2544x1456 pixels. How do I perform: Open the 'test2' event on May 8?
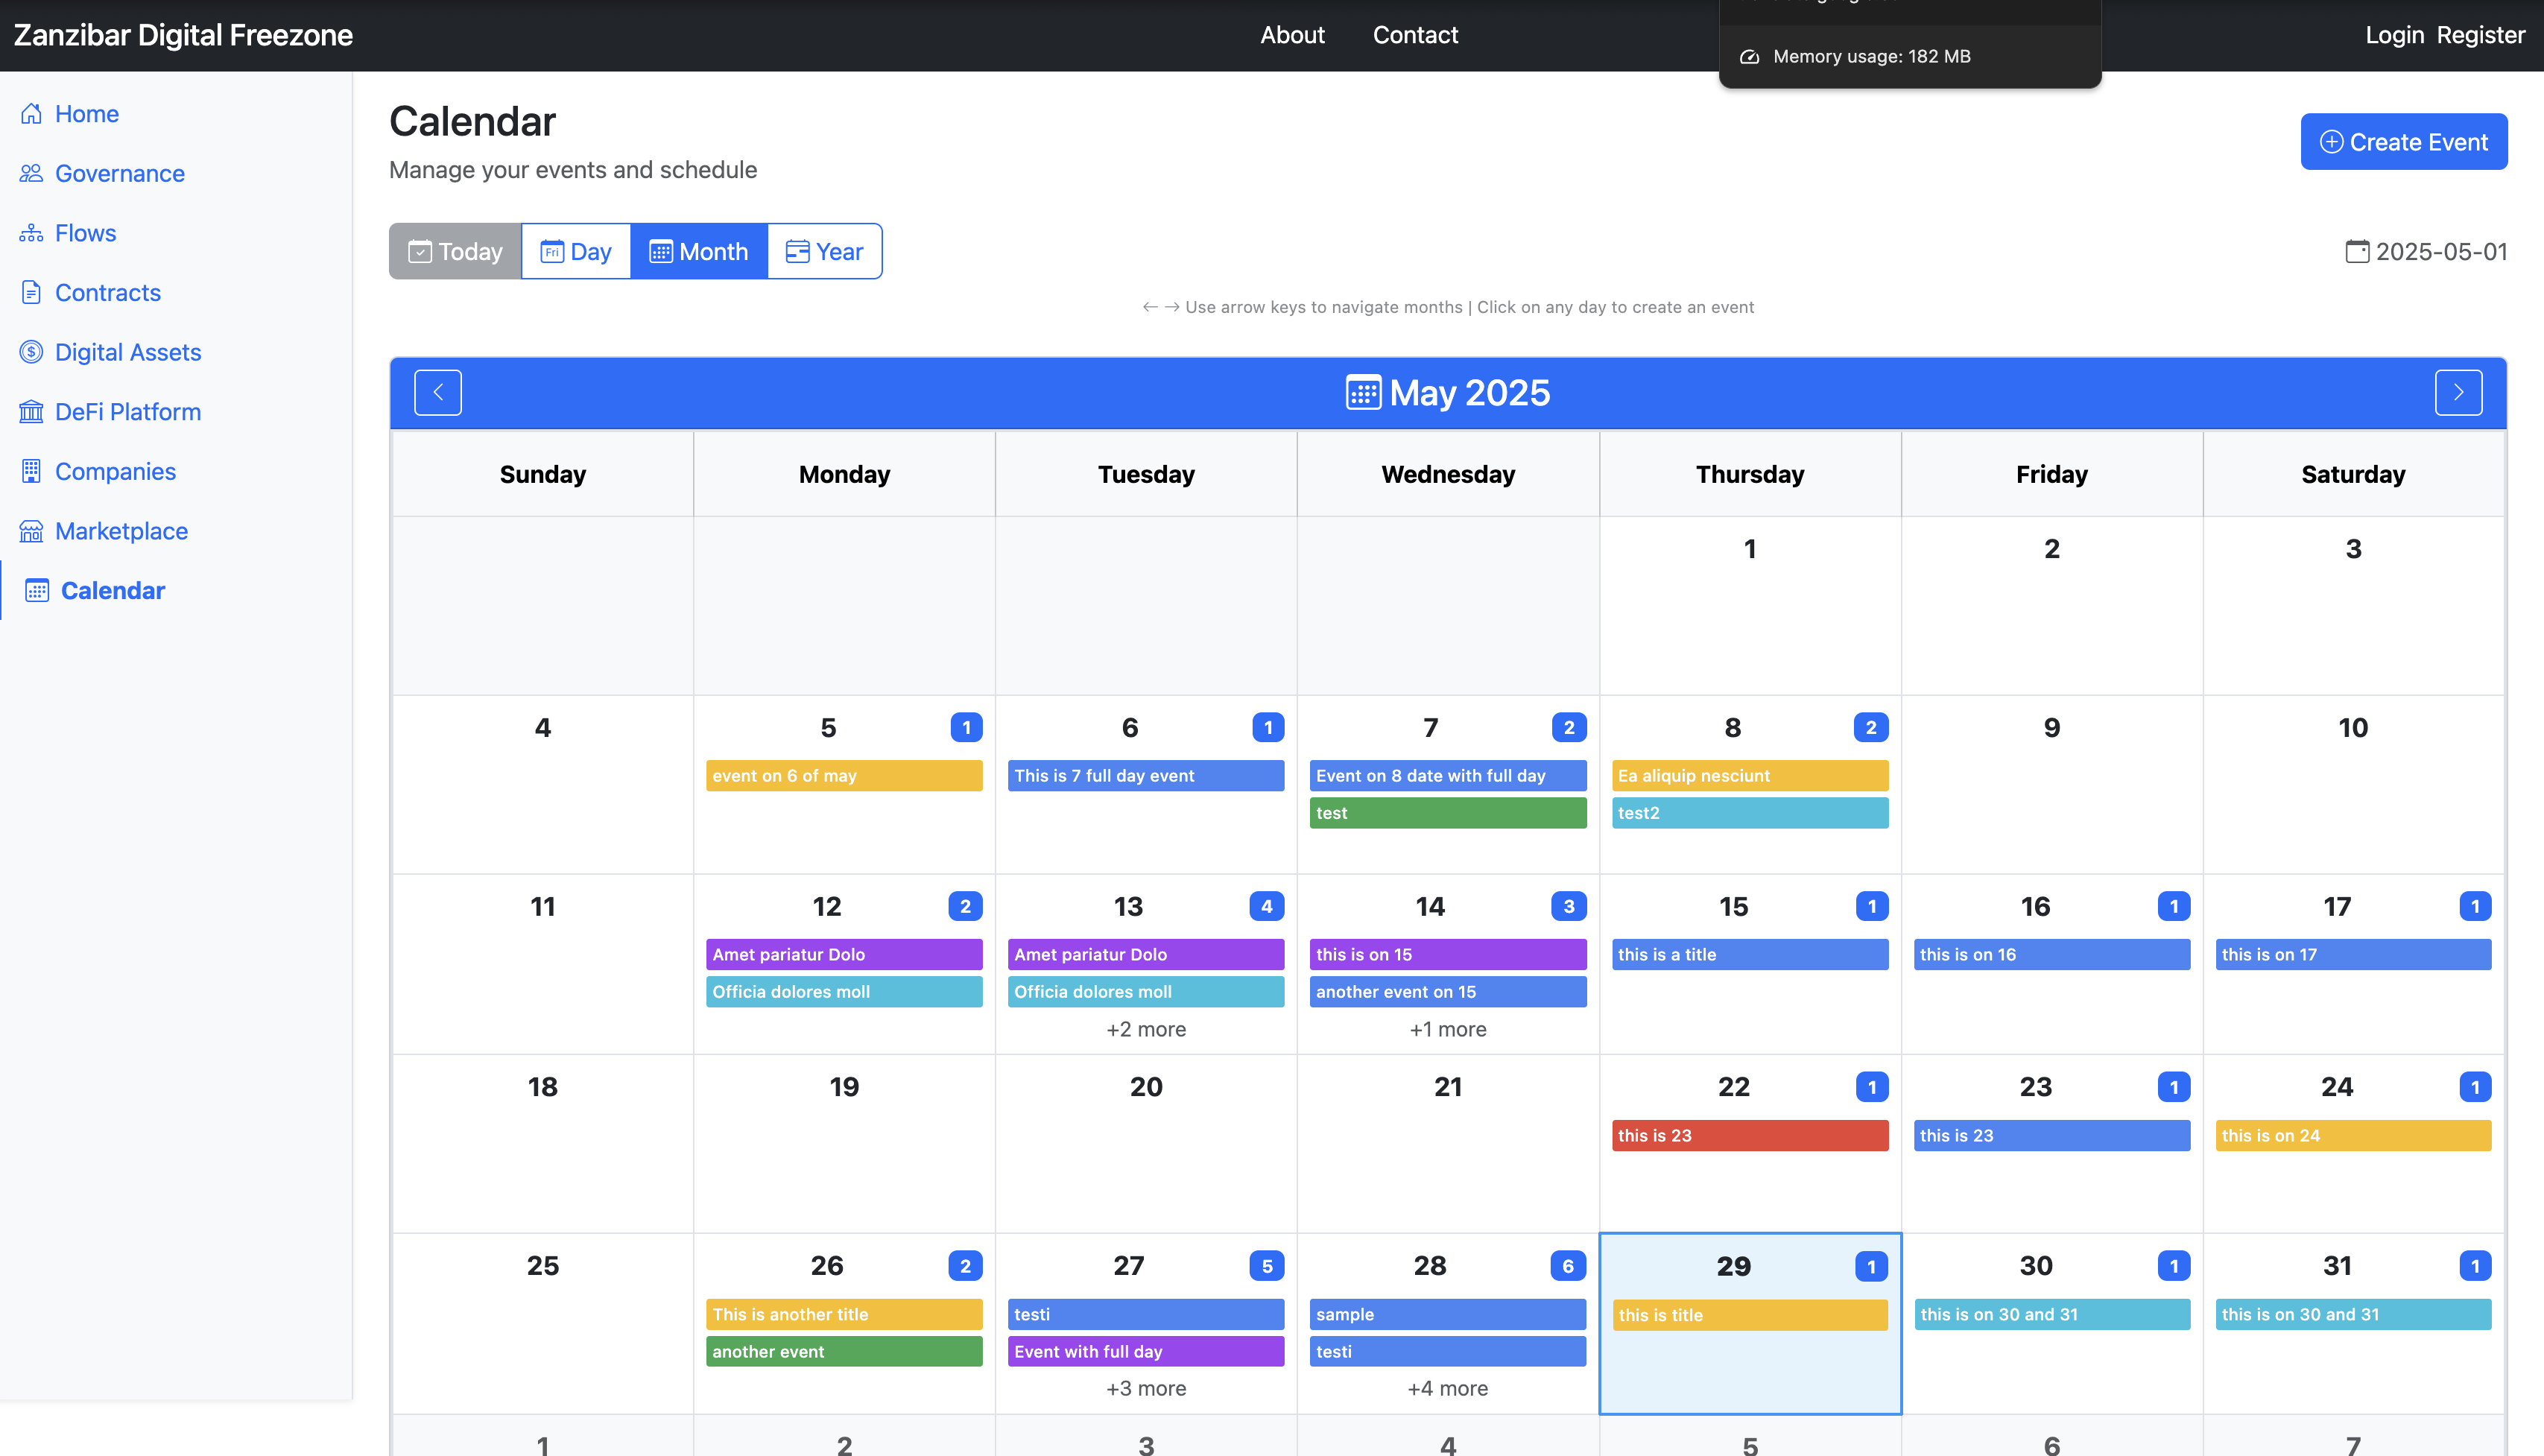1750,813
